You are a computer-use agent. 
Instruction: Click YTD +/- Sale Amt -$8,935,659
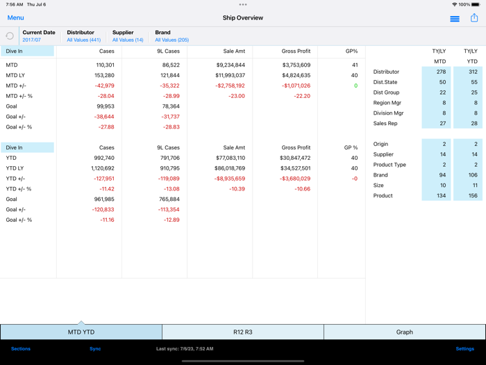tap(230, 179)
